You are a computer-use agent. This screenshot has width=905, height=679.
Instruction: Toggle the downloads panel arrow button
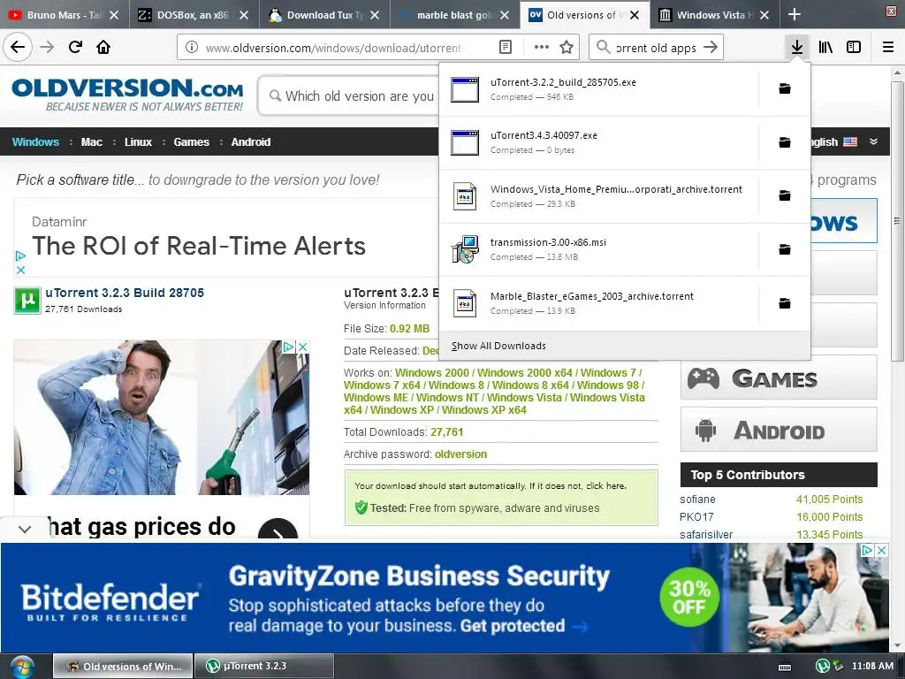tap(797, 48)
